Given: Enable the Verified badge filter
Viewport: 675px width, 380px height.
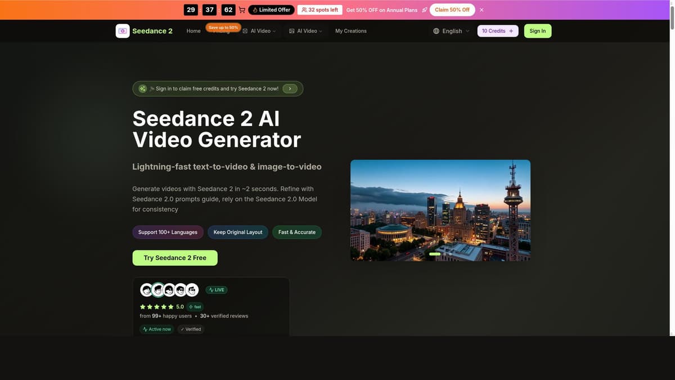Looking at the screenshot, I should click(191, 328).
